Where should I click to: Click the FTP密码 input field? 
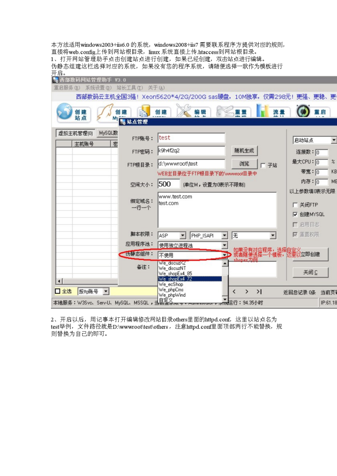[191, 151]
